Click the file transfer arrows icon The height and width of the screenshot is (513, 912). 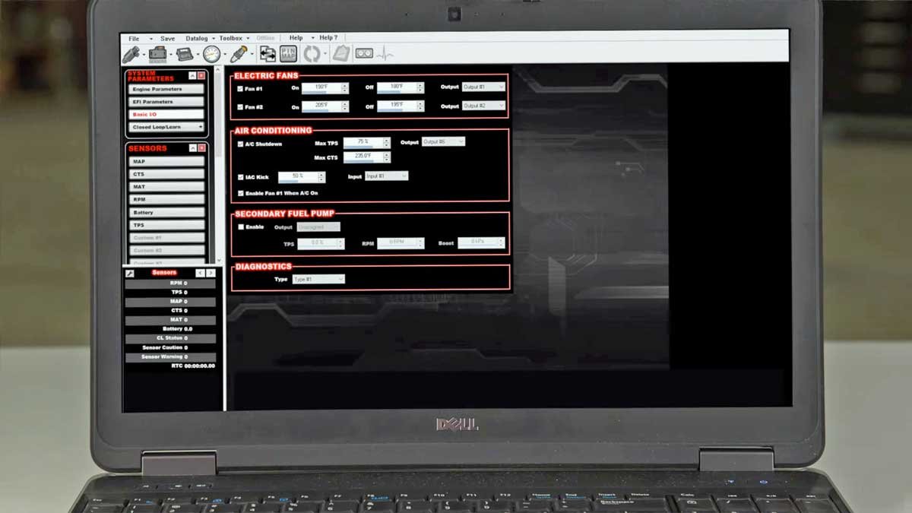click(x=268, y=54)
